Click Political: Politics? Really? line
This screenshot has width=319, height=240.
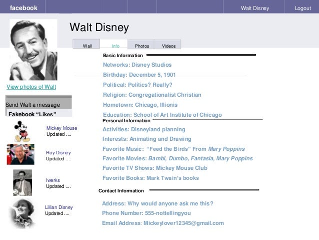[x=137, y=85]
